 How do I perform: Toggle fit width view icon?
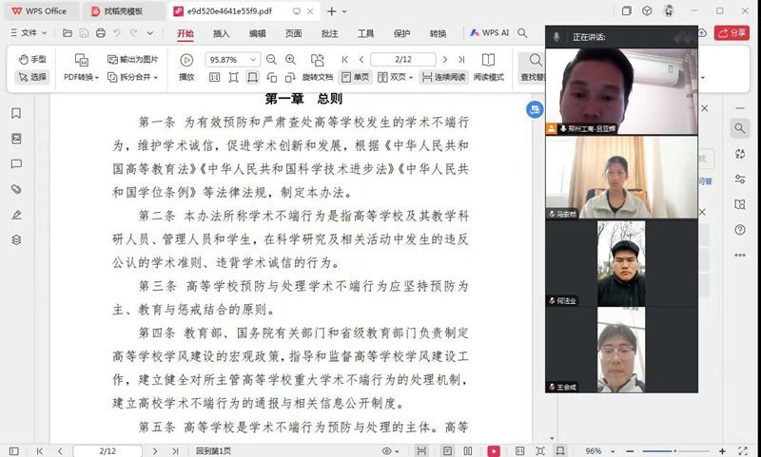[252, 77]
